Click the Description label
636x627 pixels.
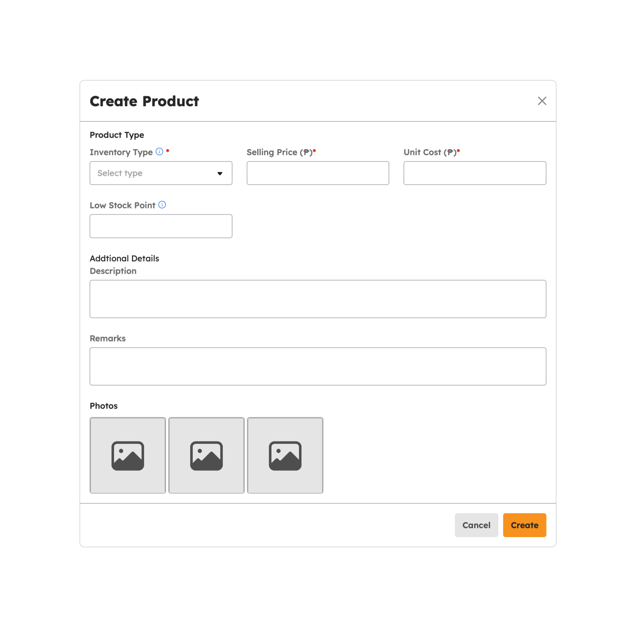coord(113,271)
